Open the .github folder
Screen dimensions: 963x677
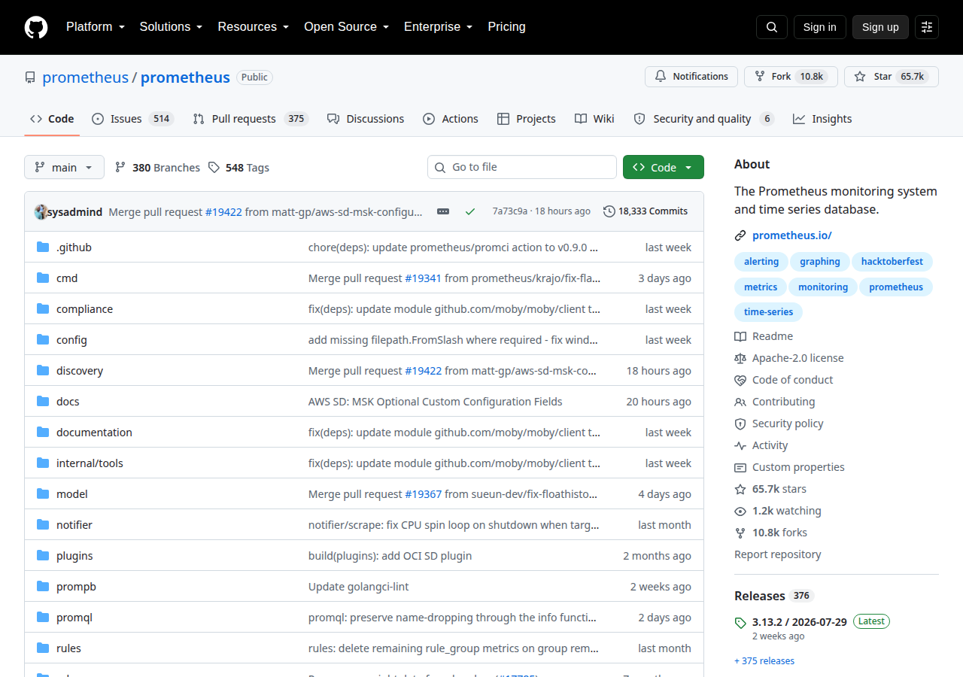click(x=74, y=247)
